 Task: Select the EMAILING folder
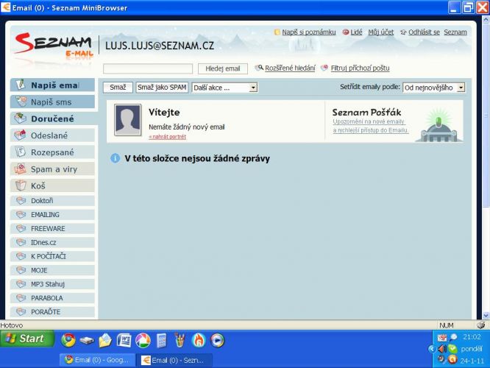click(x=52, y=214)
